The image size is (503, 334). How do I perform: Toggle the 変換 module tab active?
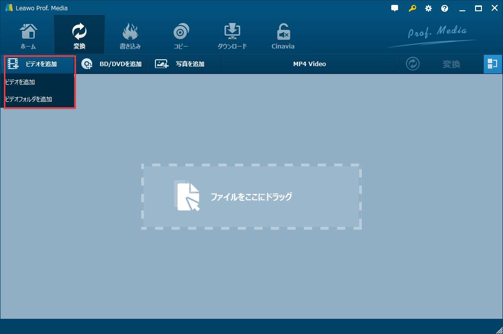(79, 34)
